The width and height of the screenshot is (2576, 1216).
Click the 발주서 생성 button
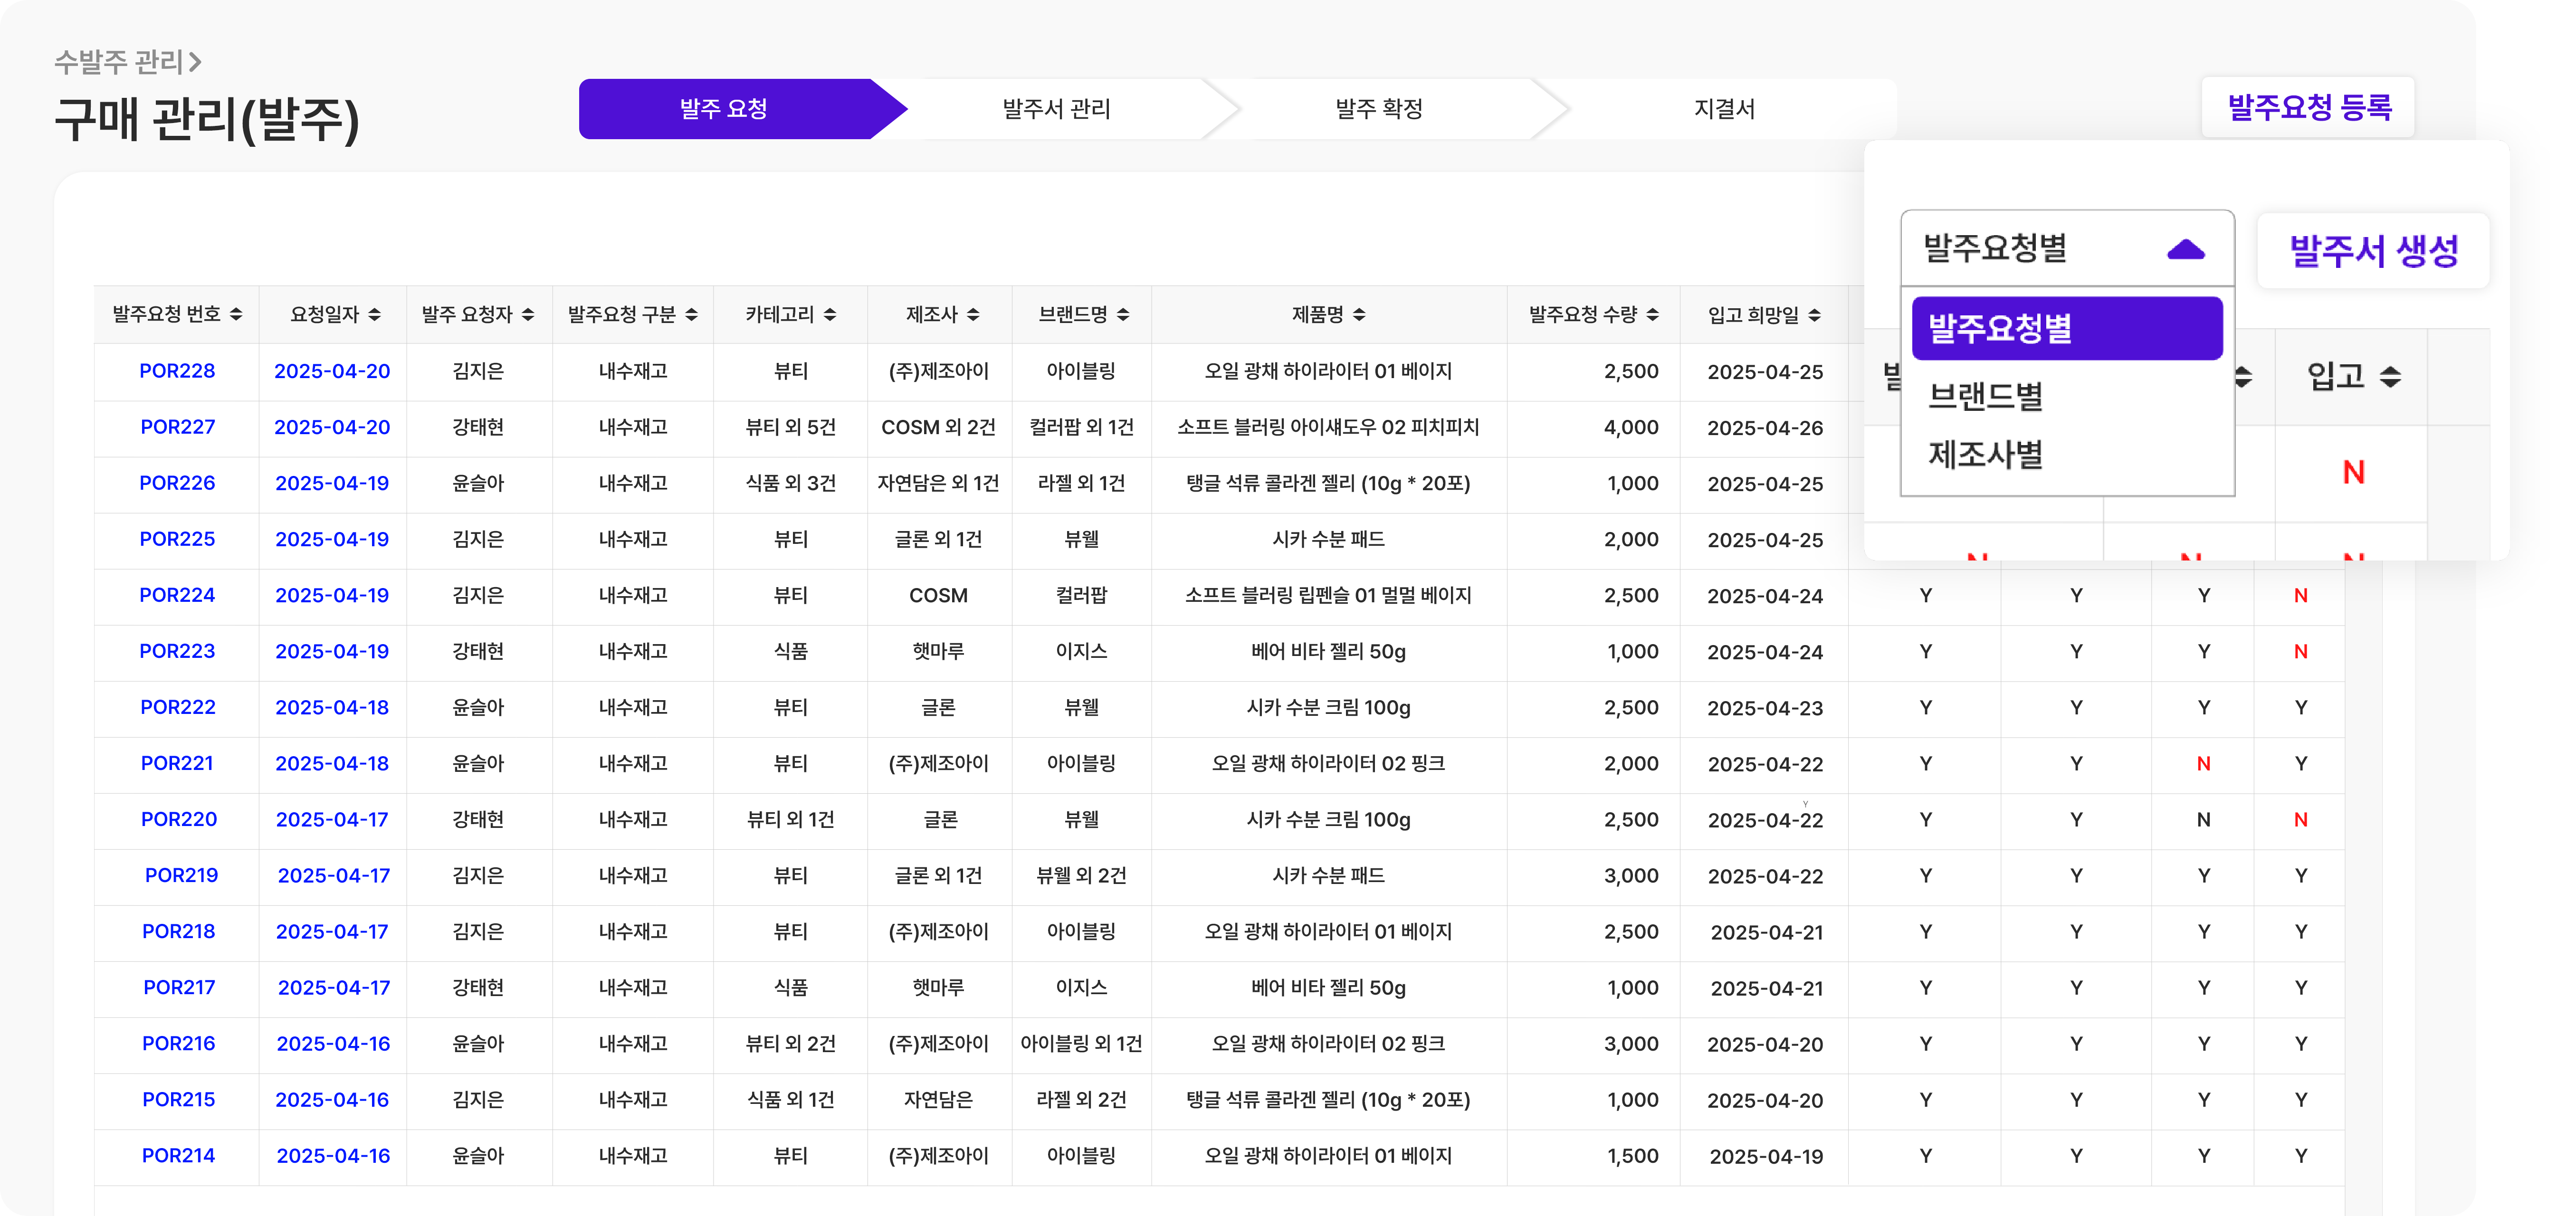click(2373, 250)
